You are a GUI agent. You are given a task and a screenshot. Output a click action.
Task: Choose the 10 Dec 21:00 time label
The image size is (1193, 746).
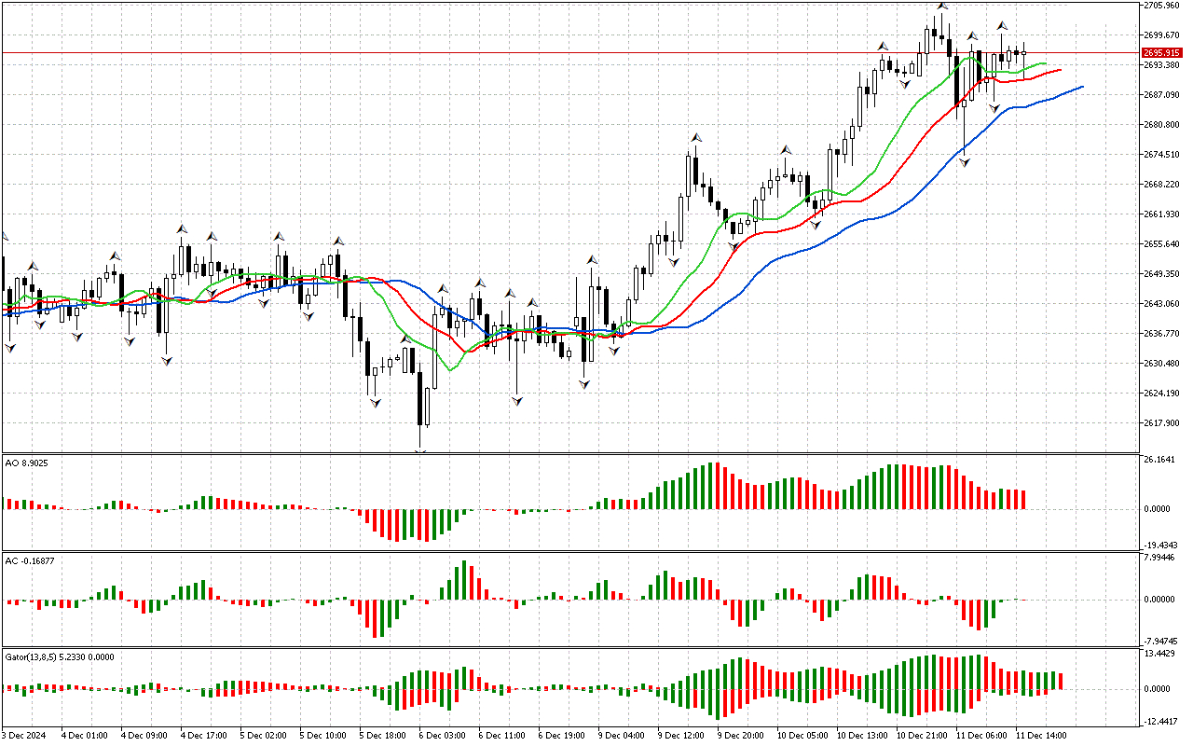tap(923, 736)
